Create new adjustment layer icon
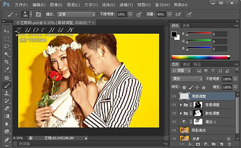Screen dimensions: 241x148 point(206,144)
